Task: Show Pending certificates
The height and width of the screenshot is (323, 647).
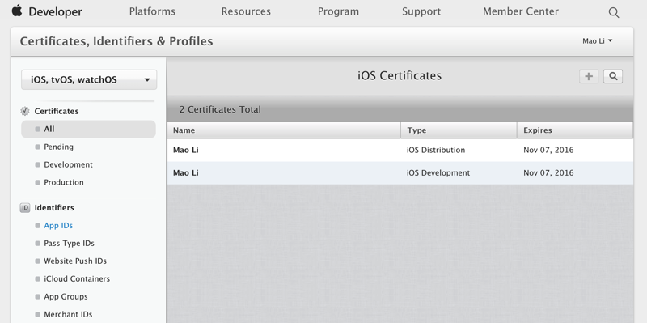Action: point(58,147)
